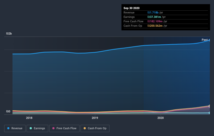Click the Earnings label in tooltip
The width and height of the screenshot is (214, 136).
point(129,17)
